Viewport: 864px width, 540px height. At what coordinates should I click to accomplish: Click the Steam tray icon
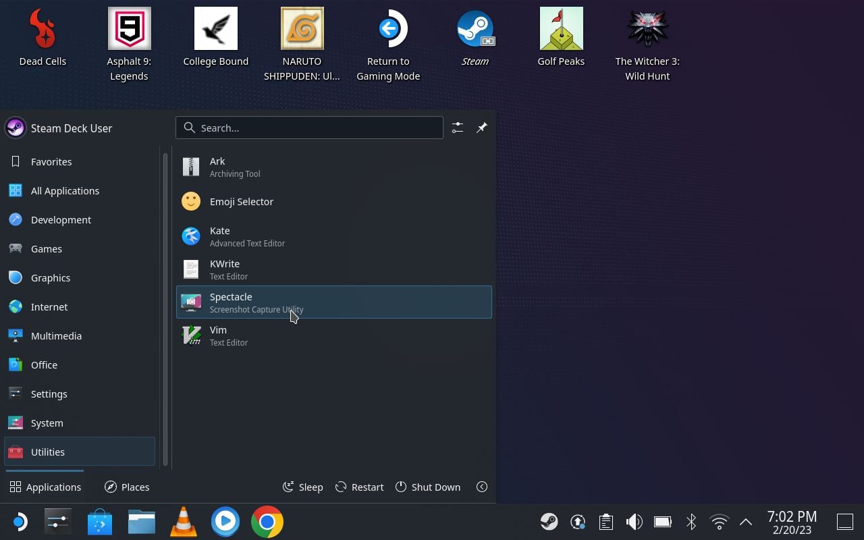pyautogui.click(x=549, y=522)
